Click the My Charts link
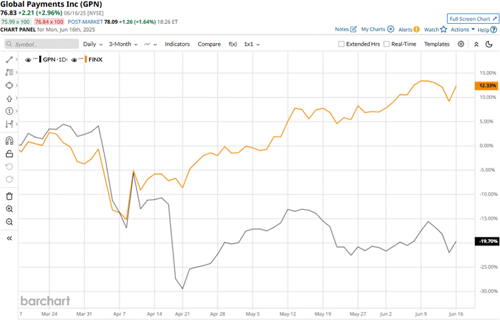 tap(373, 29)
